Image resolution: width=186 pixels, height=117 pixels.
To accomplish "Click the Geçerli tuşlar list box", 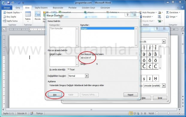I will (x=64, y=61).
